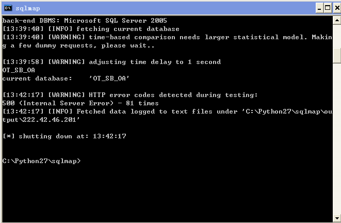341x223 pixels.
Task: Maximize the sqlmap console window
Action: coord(328,8)
